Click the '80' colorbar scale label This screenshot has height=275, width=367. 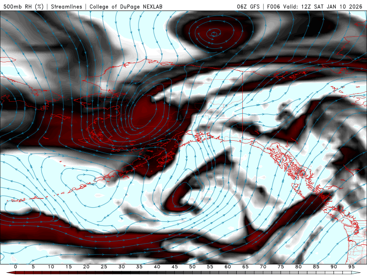tap(299, 267)
